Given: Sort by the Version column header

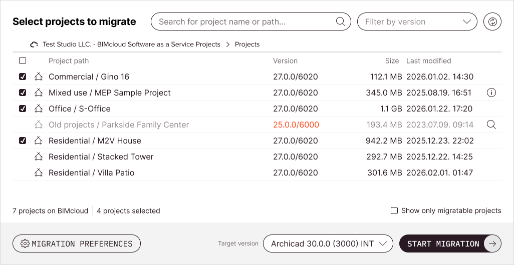Looking at the screenshot, I should (285, 61).
